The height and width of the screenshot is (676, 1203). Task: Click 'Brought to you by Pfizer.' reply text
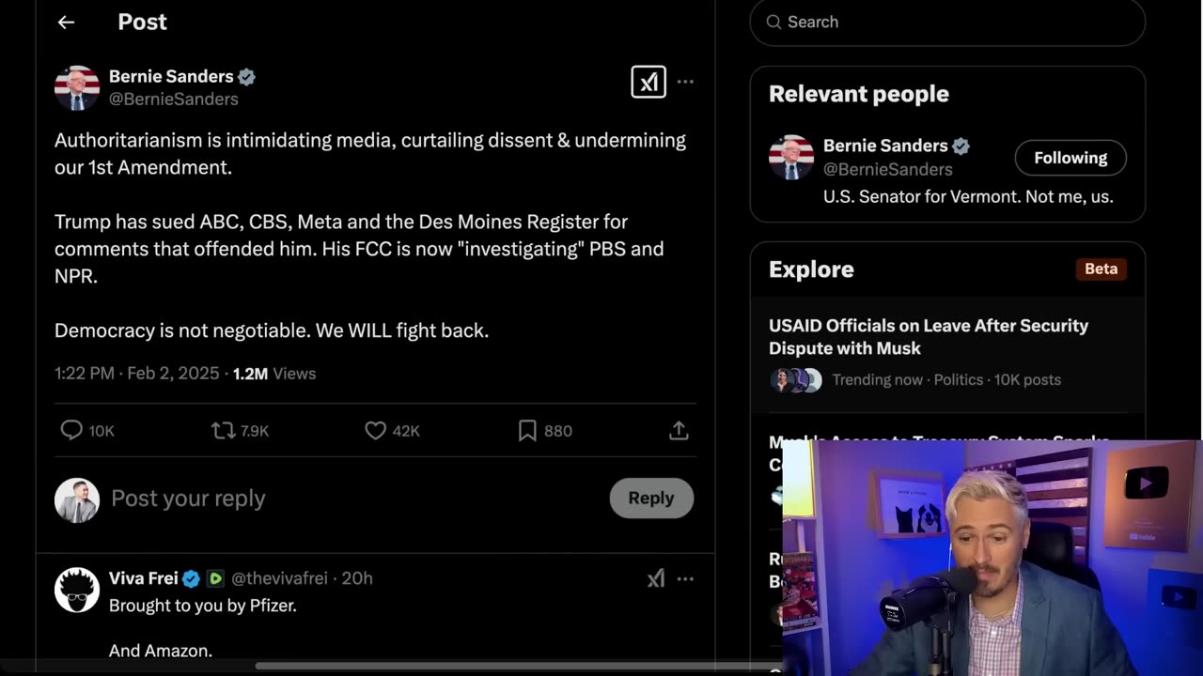(203, 606)
